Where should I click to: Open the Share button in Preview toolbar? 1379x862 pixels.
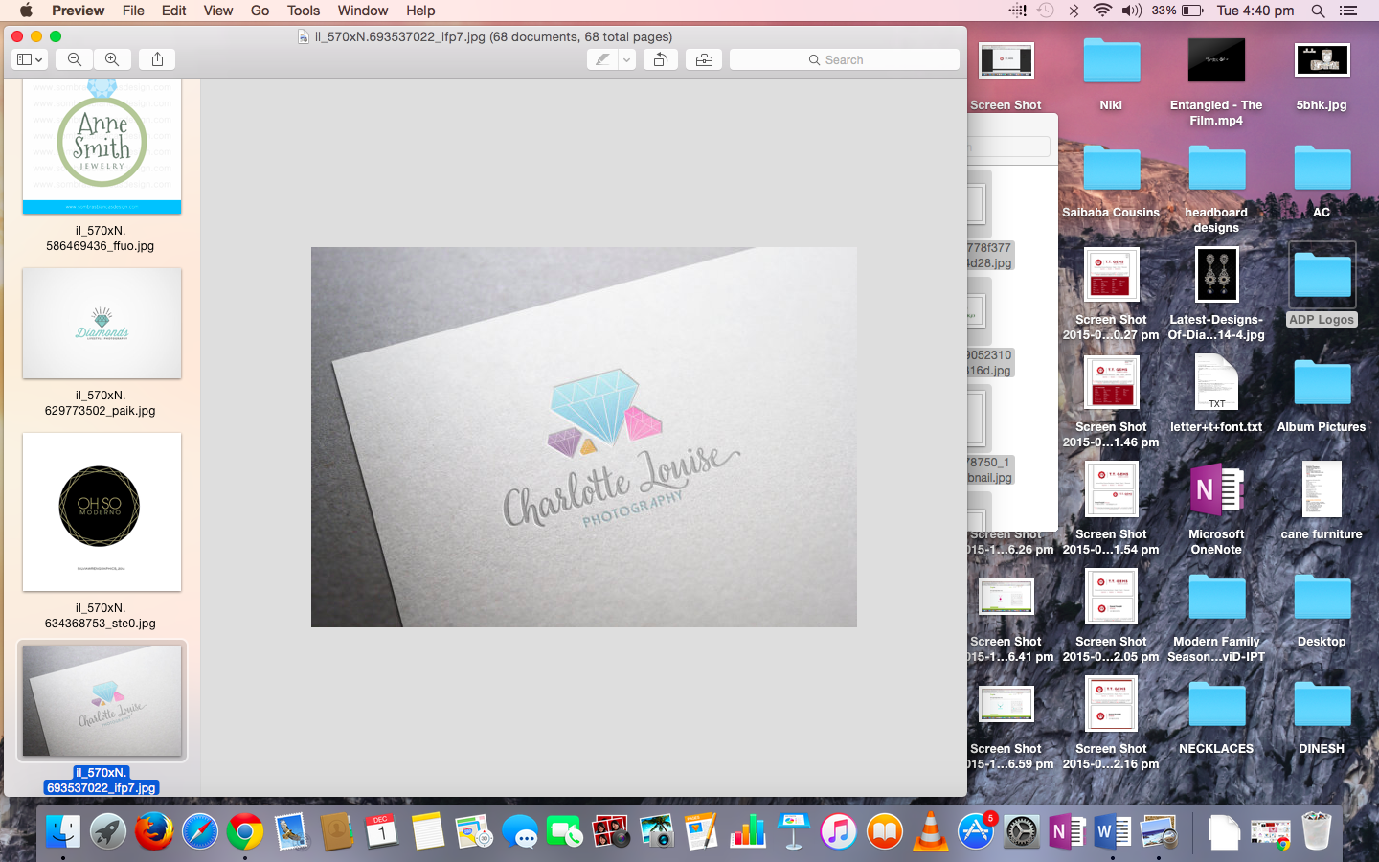tap(157, 59)
